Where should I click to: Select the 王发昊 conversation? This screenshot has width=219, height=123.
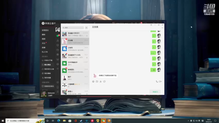tap(75, 41)
